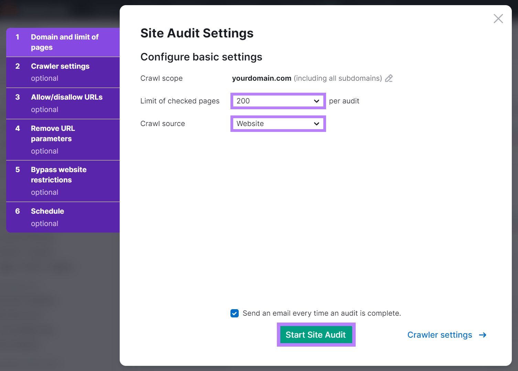The height and width of the screenshot is (371, 518).
Task: Click the X icon to close settings dialog
Action: (498, 19)
